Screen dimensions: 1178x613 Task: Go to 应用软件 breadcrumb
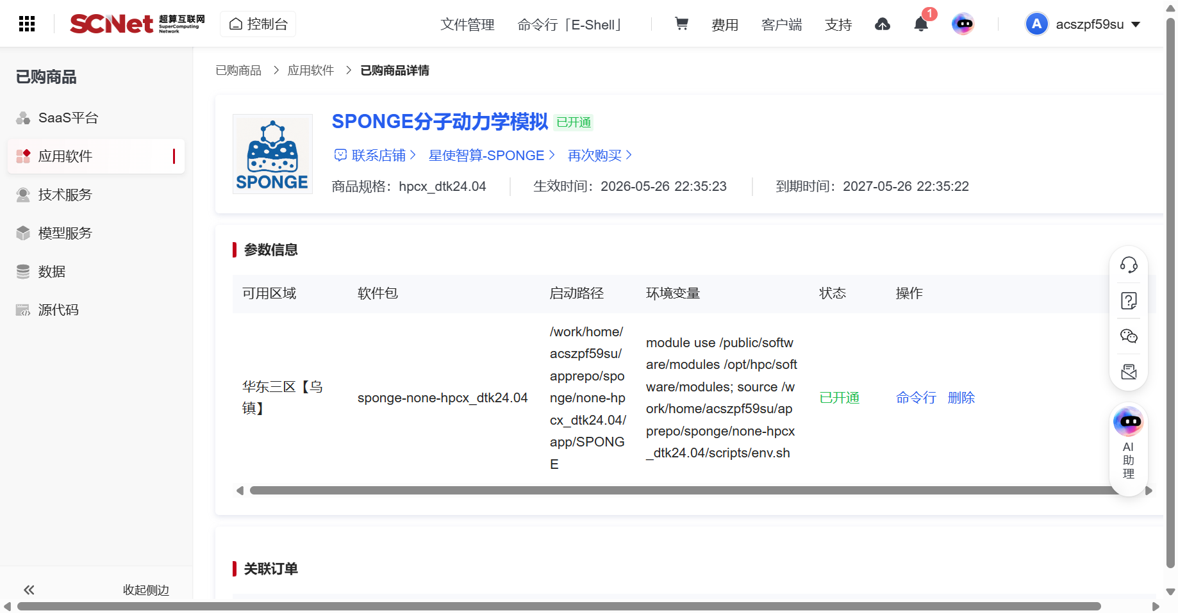point(311,70)
